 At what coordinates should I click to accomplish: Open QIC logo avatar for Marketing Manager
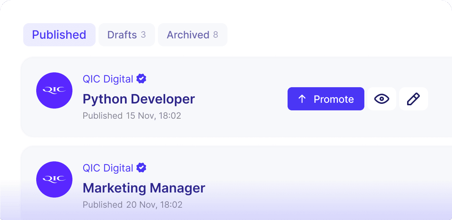(54, 179)
